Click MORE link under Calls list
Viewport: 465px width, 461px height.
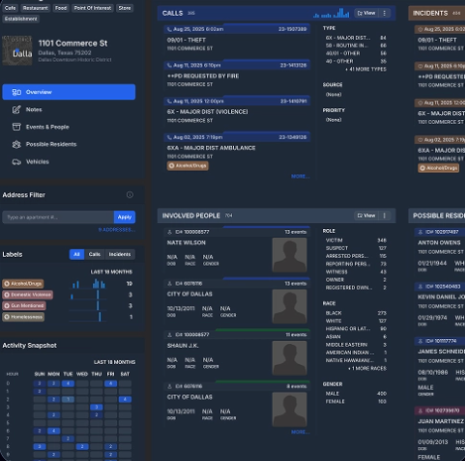click(300, 176)
